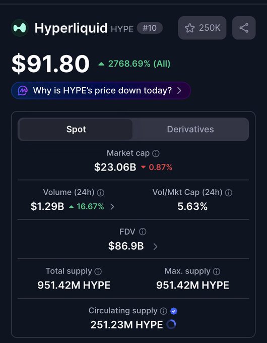Open "Why is HYPE's price down today?"
267x343 pixels.
(101, 91)
